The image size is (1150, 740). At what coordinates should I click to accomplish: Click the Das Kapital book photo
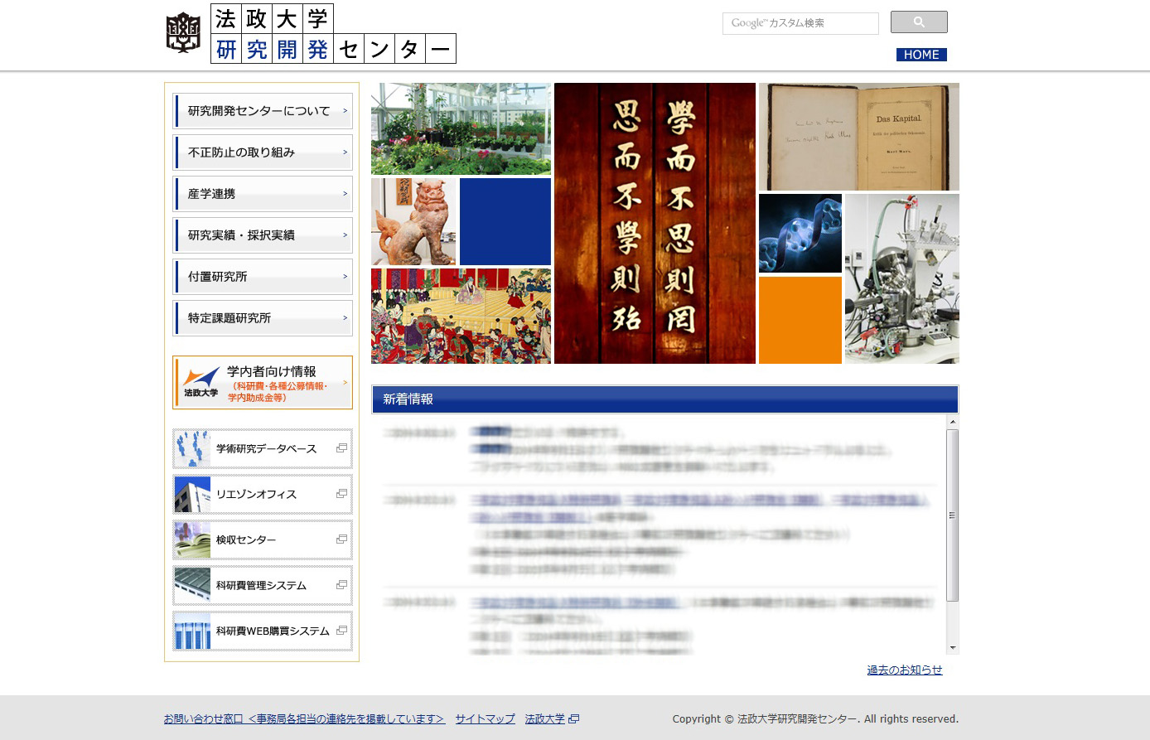click(859, 137)
